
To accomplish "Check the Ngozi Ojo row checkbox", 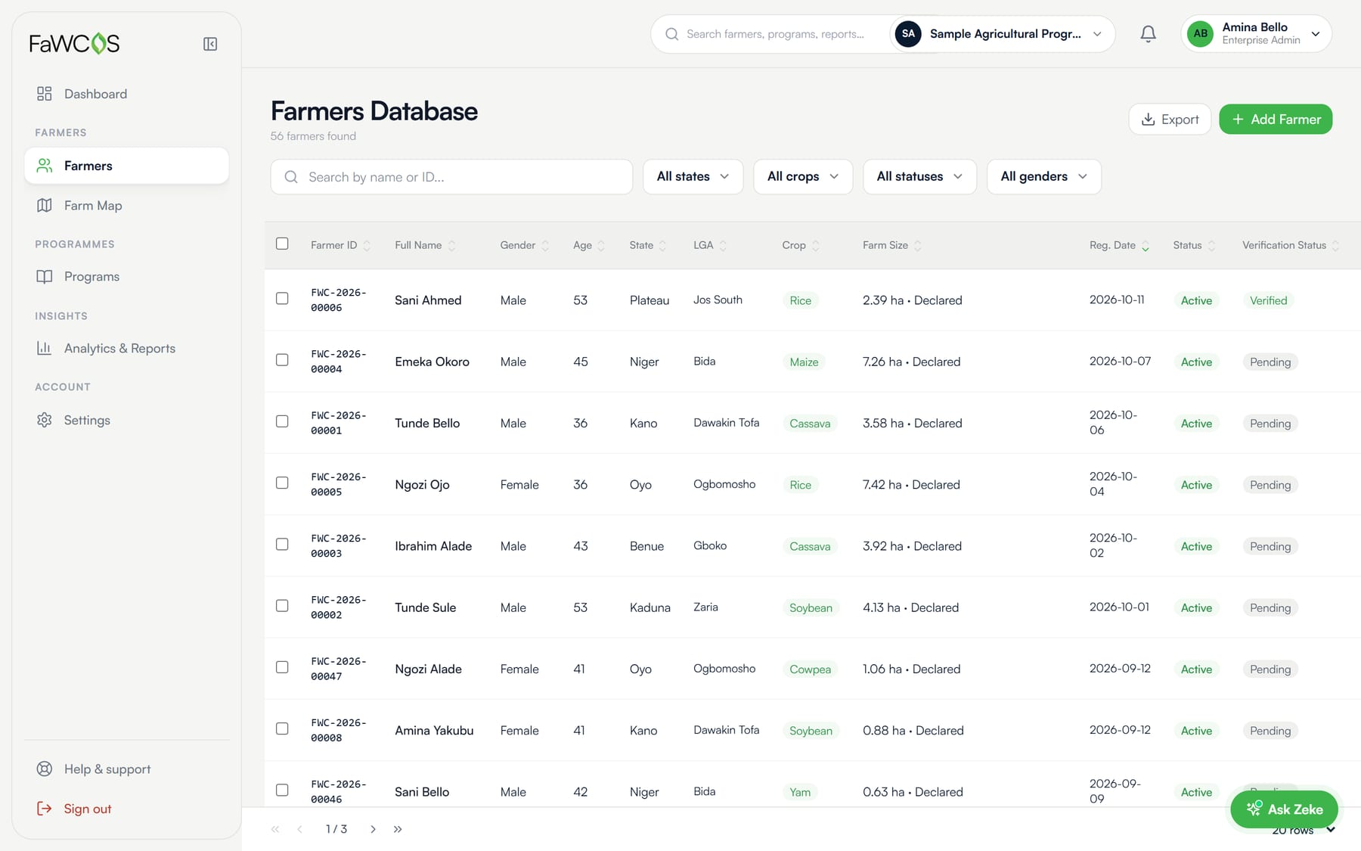I will (282, 483).
